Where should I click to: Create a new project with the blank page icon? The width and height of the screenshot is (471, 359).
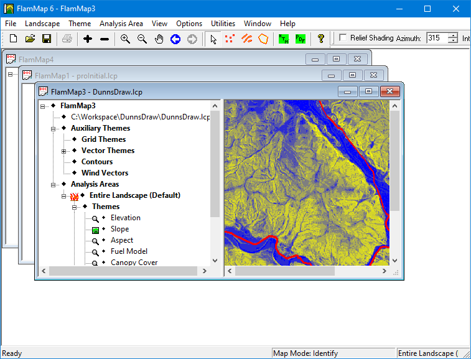[x=13, y=39]
